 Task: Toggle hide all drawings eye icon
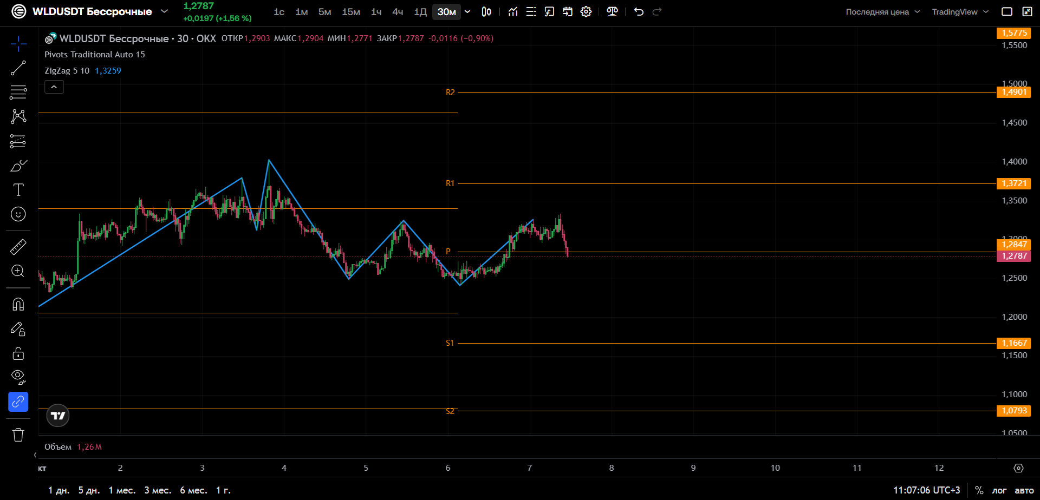[18, 377]
